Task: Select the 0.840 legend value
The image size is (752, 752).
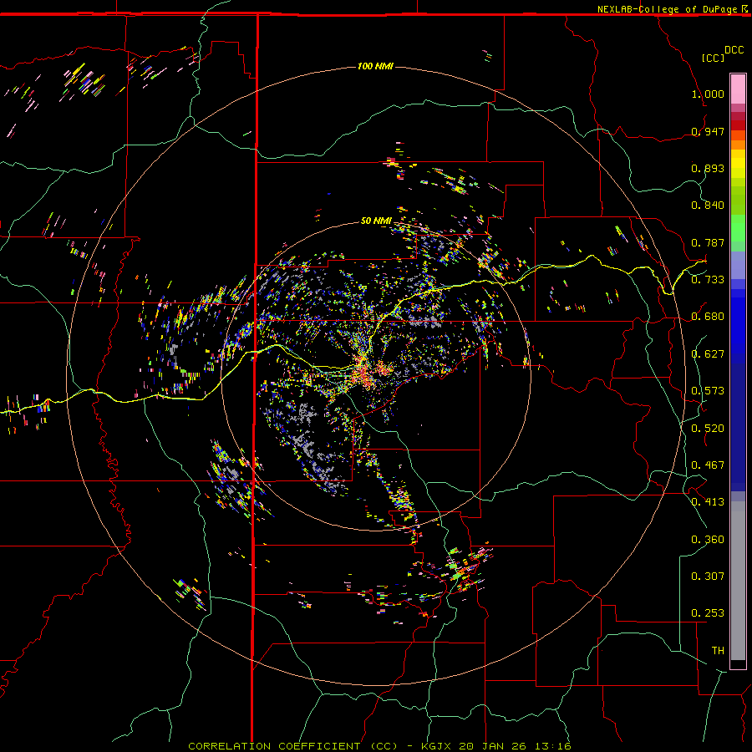Action: coord(708,206)
